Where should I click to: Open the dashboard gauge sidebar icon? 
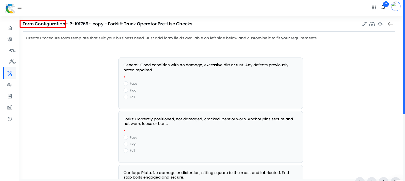[12, 51]
